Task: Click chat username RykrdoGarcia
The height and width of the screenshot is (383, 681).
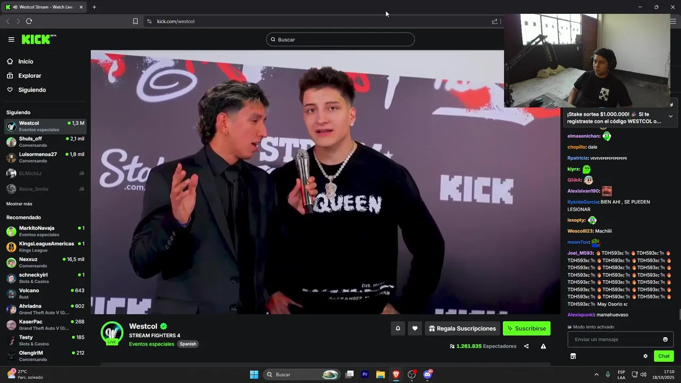Action: coord(583,202)
